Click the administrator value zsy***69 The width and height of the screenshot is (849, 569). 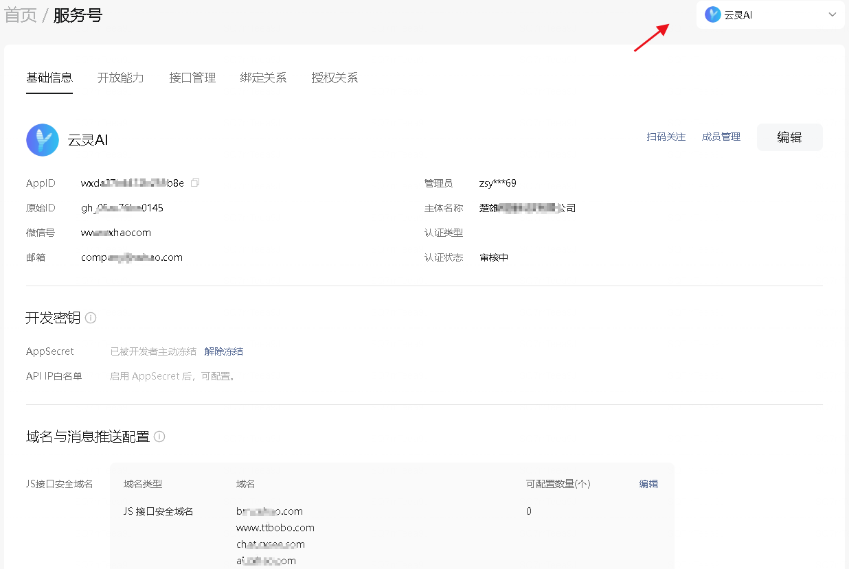point(497,183)
